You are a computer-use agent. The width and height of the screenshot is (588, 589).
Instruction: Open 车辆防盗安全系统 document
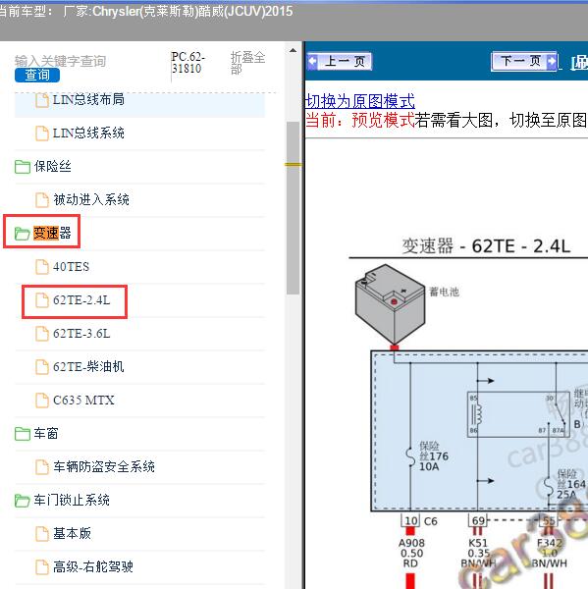coord(104,466)
